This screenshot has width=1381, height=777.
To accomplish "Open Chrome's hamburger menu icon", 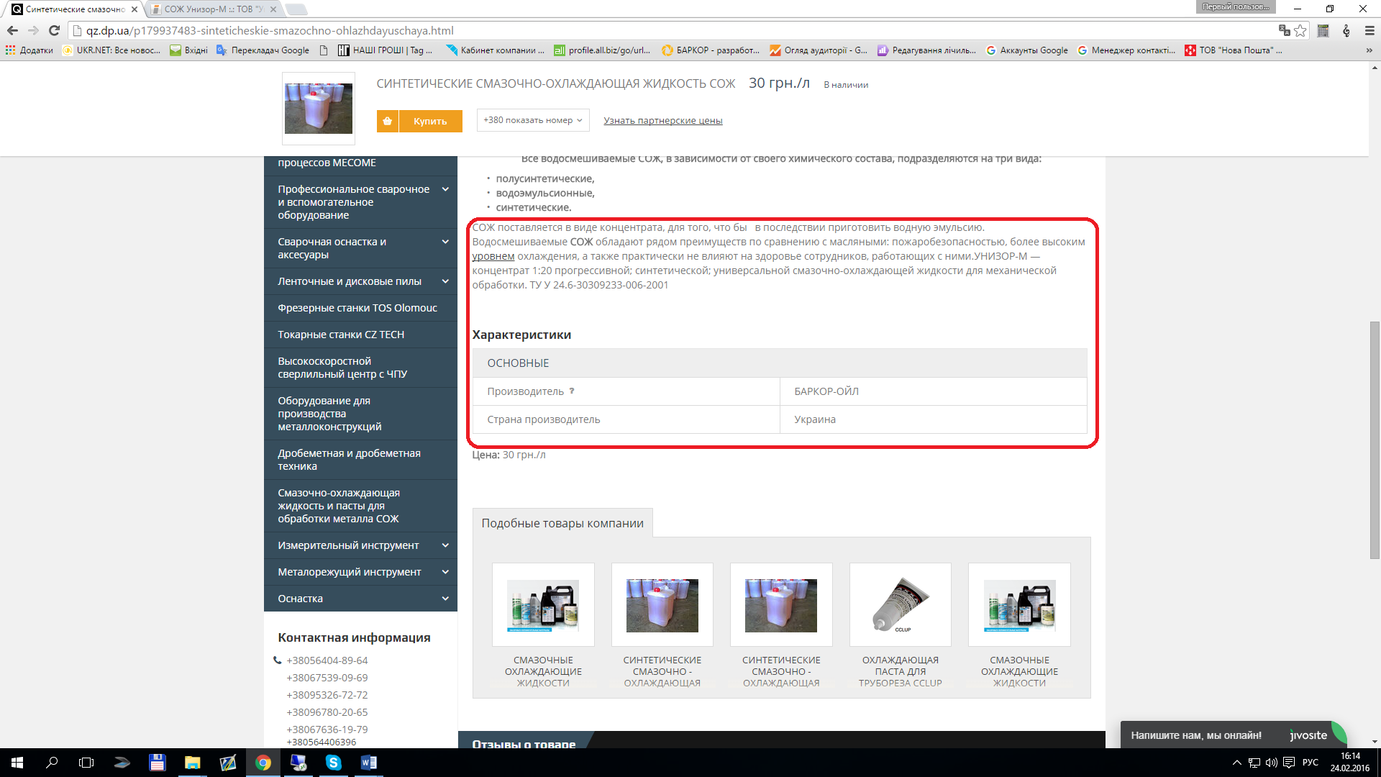I will [1369, 30].
